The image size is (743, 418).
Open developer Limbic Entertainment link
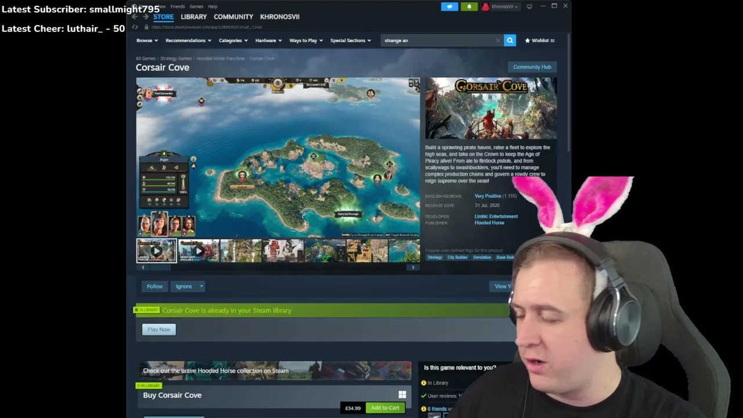[x=496, y=217]
